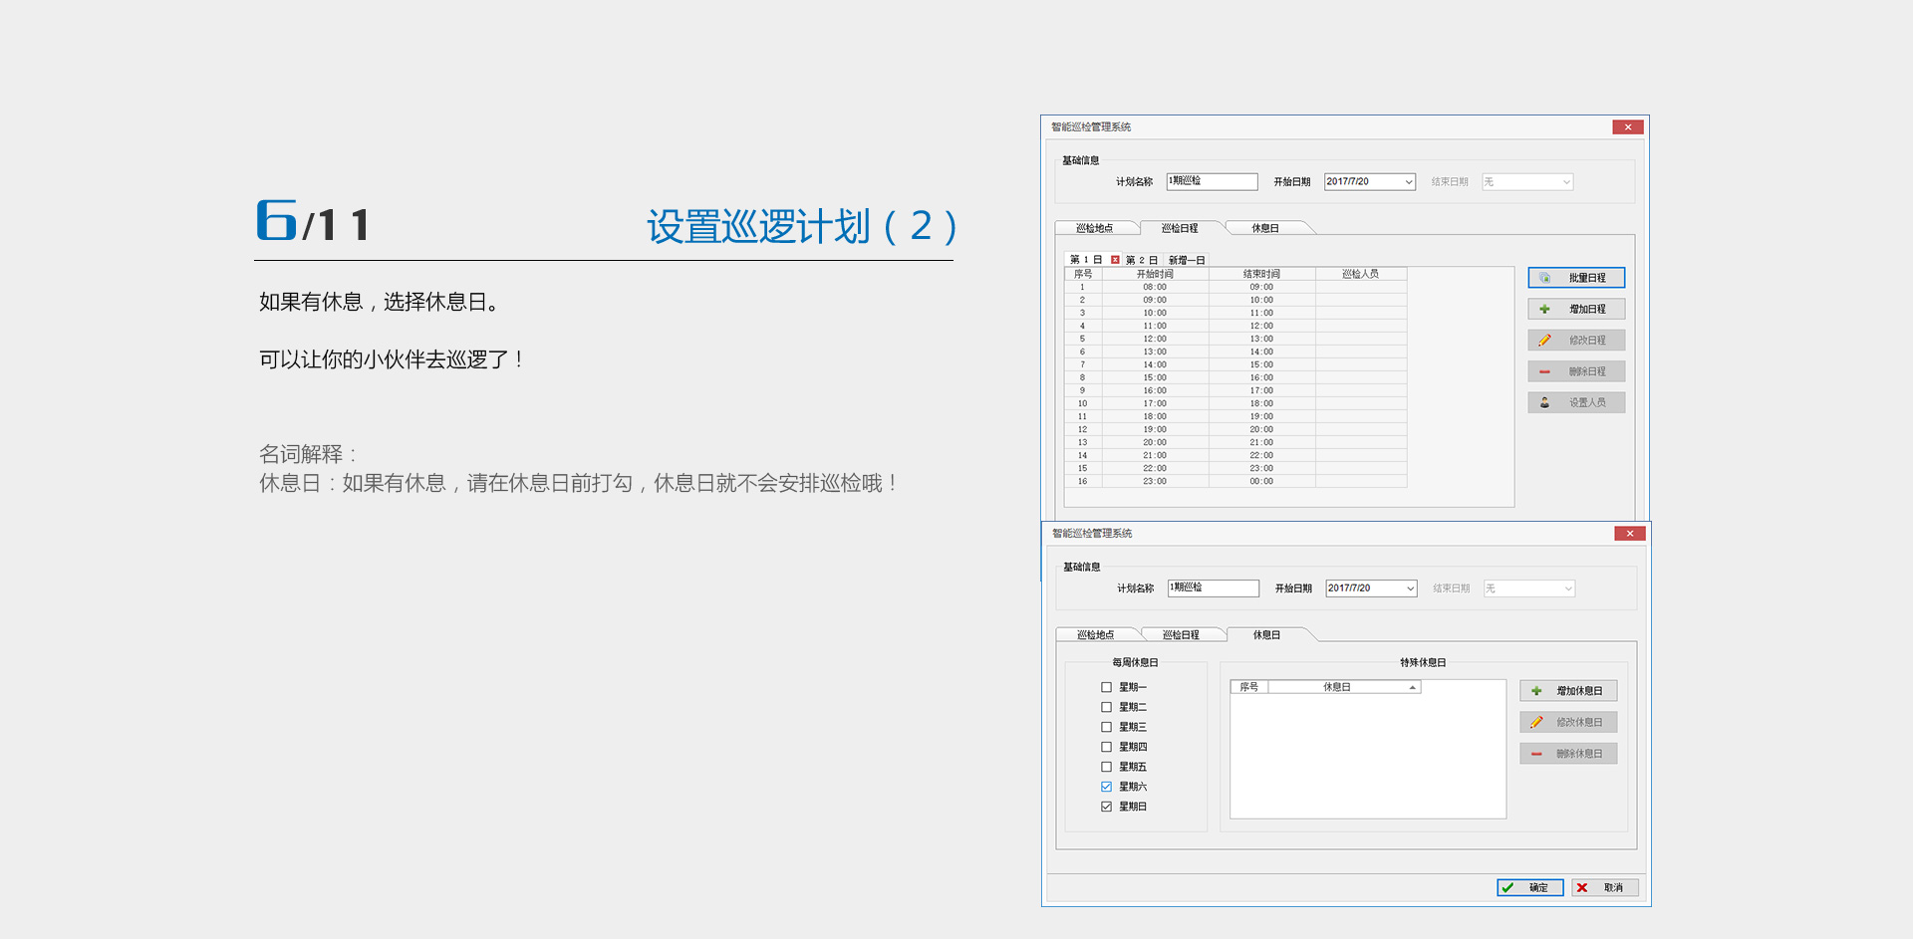
Task: Click the pencil icon on 修改日程
Action: (x=1544, y=341)
